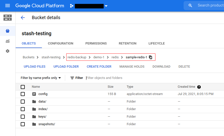Open the snapshots/ folder
Screen dimensions: 224x136
[46, 124]
